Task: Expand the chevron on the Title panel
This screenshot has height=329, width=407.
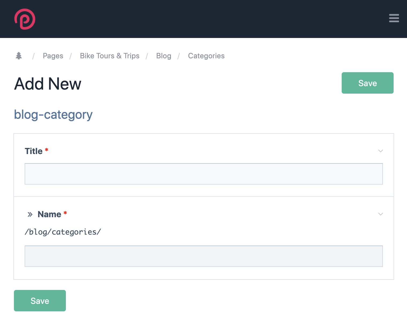Action: pyautogui.click(x=380, y=151)
